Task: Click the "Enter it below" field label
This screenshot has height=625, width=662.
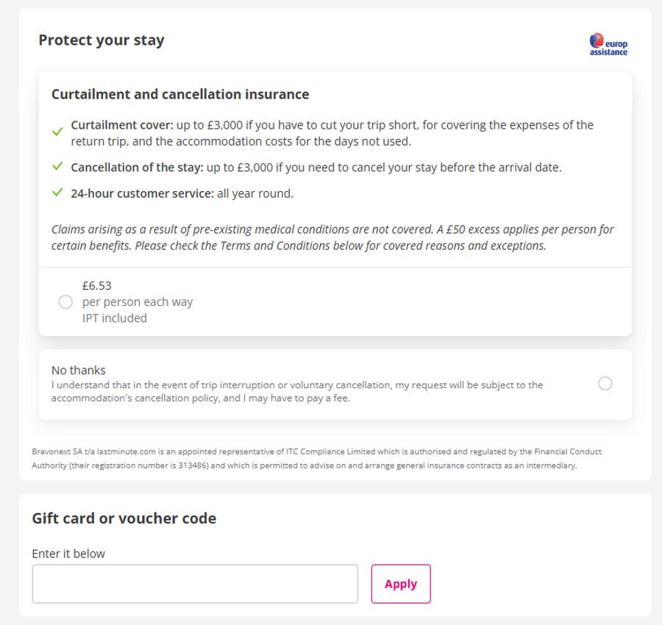Action: click(68, 553)
